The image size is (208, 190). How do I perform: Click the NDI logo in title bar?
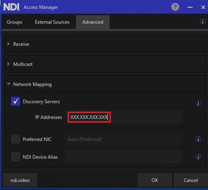tap(11, 7)
